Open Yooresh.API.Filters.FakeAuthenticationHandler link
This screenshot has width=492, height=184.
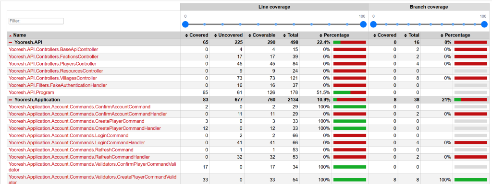coord(58,85)
